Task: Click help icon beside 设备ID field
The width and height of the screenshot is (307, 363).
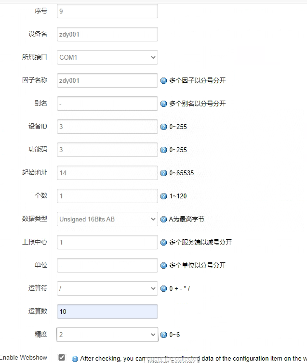Action: (x=164, y=127)
